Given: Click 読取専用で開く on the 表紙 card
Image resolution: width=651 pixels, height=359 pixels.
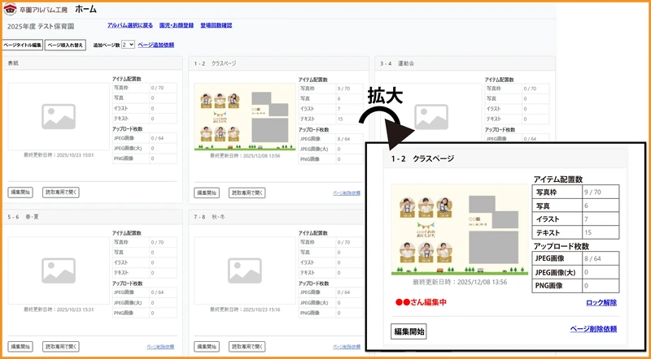Looking at the screenshot, I should coord(60,192).
